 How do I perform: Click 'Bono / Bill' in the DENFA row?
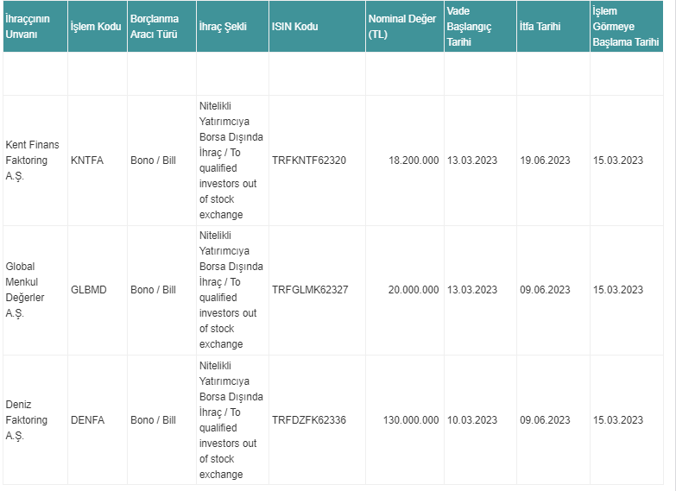pos(153,420)
